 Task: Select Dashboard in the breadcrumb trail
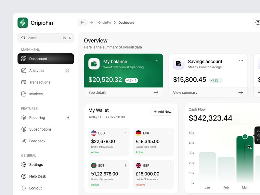coord(126,22)
